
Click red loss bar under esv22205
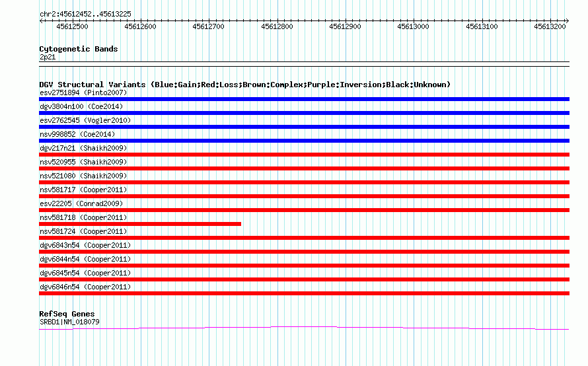coord(304,210)
